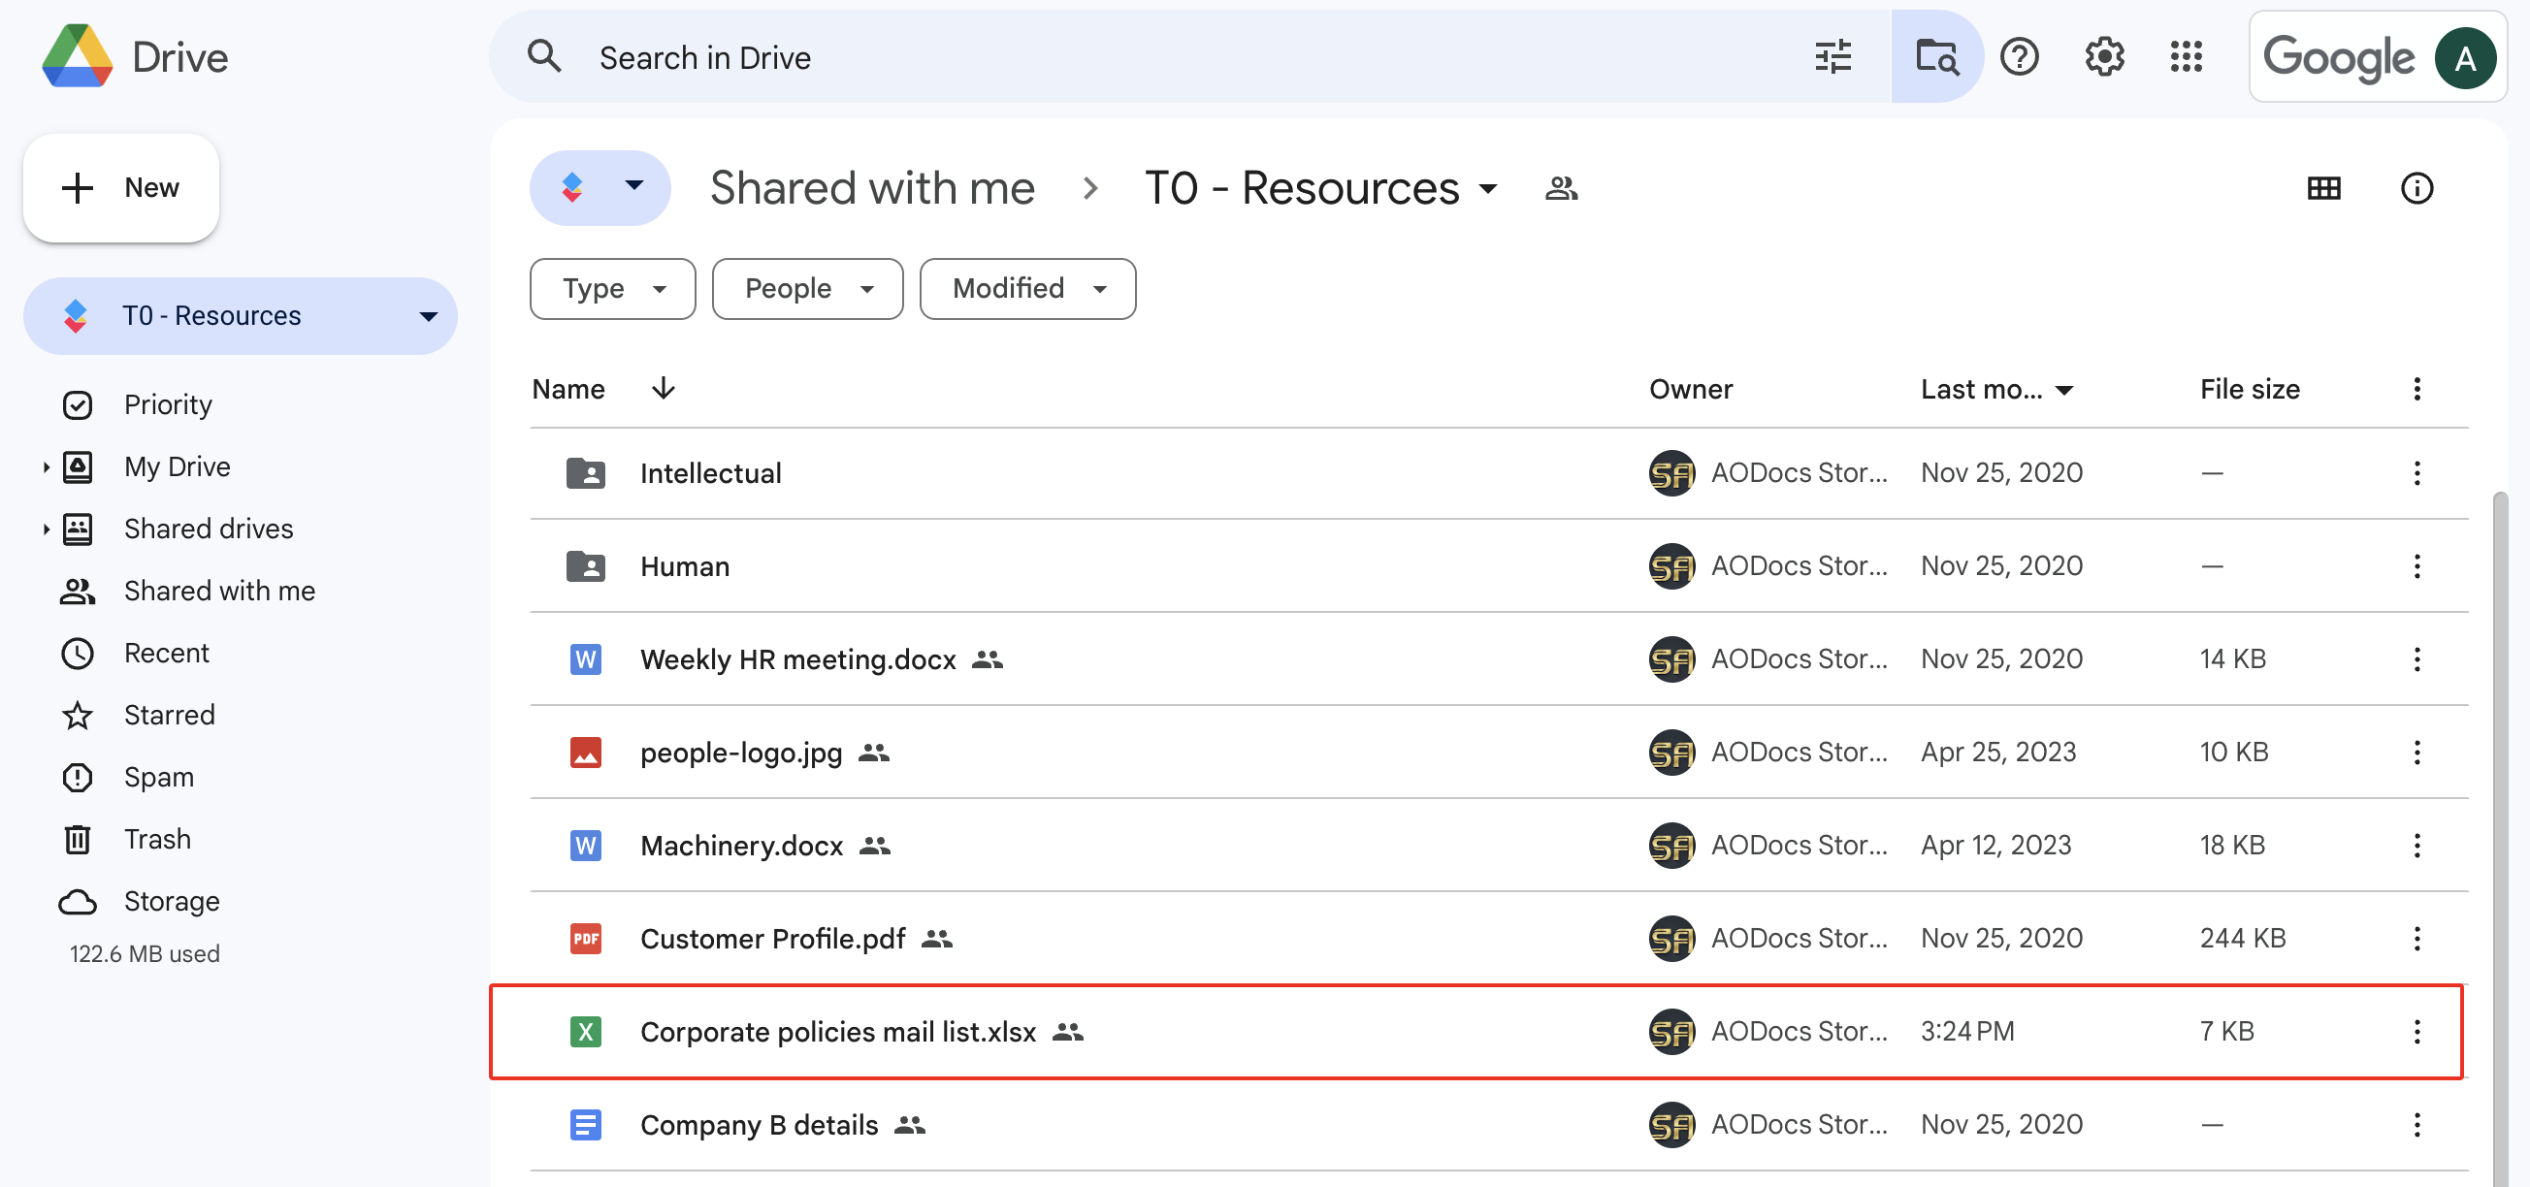Click the search magnifier icon
Screen dimensions: 2530x1187
[544, 57]
